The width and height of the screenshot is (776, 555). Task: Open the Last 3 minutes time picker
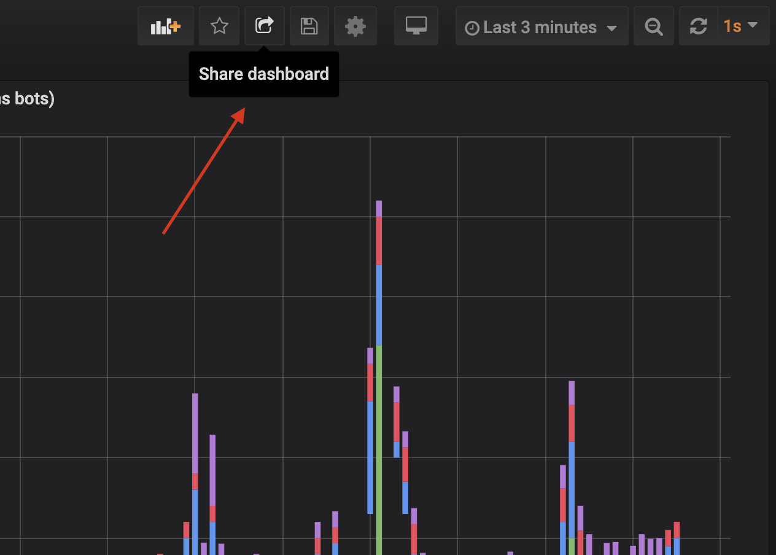(x=541, y=26)
